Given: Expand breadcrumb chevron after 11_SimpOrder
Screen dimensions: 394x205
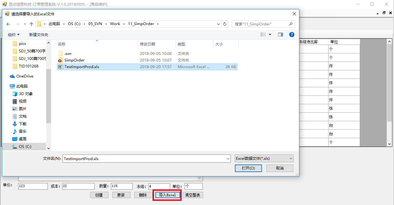Looking at the screenshot, I should (158, 24).
